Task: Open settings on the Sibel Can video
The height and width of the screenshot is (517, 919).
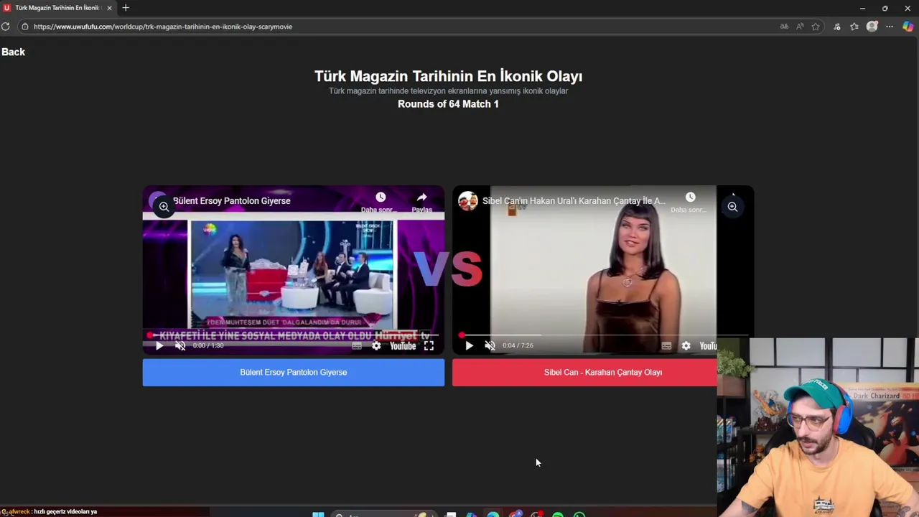Action: pos(686,345)
